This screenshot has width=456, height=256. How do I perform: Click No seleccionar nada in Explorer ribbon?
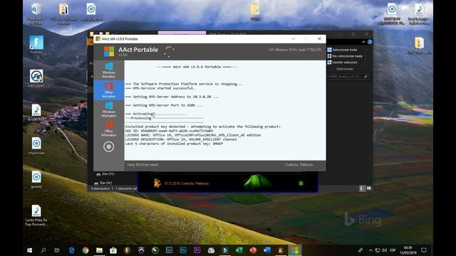click(x=345, y=56)
